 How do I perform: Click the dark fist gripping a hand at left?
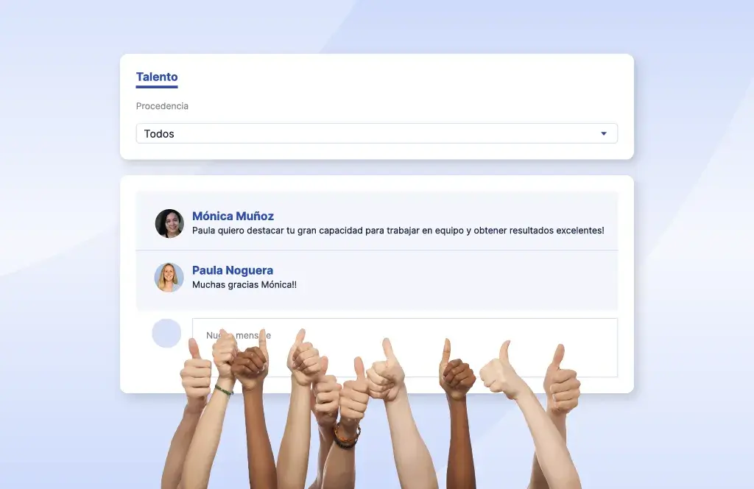pyautogui.click(x=249, y=367)
